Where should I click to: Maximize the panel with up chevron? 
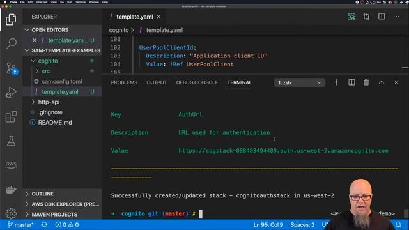(382, 82)
